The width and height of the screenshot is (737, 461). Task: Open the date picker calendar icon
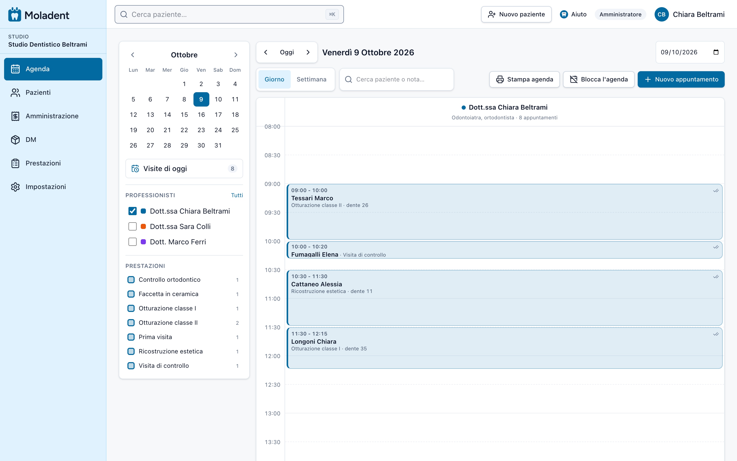[x=716, y=52]
